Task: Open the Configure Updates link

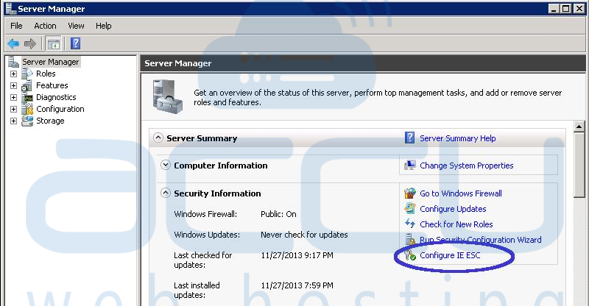Action: tap(453, 209)
